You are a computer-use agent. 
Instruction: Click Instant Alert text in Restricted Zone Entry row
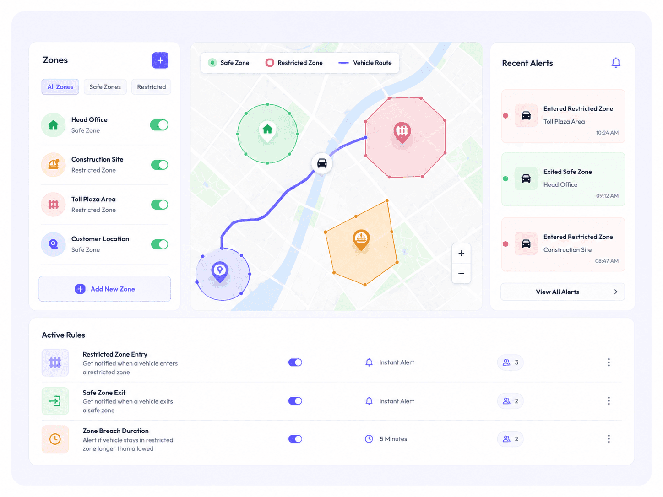397,362
